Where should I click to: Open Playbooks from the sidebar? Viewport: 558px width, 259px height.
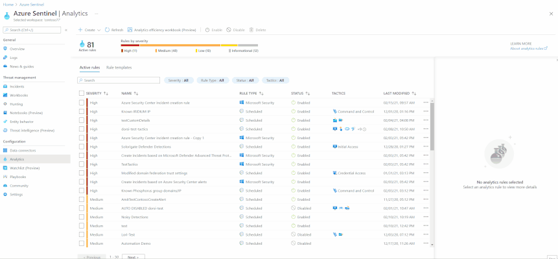[17, 177]
